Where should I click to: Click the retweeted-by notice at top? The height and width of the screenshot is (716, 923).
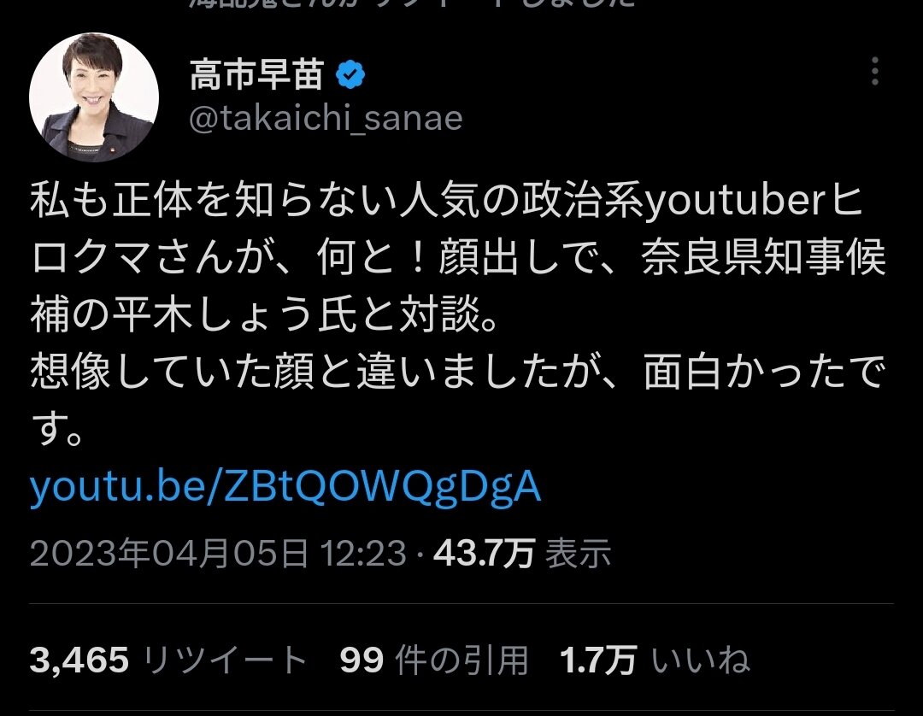point(412,3)
